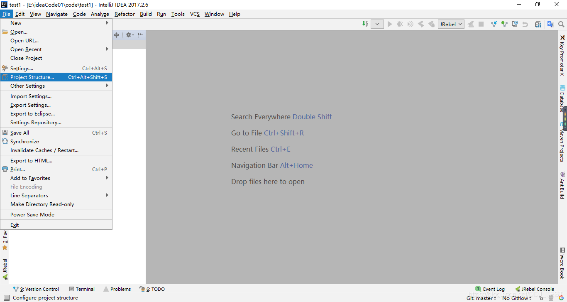Click Git: master branch selector

click(481, 298)
